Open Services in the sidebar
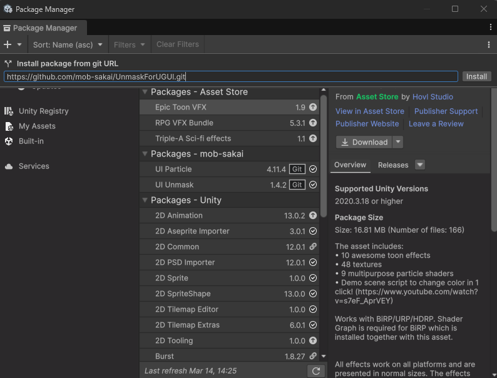 34,166
